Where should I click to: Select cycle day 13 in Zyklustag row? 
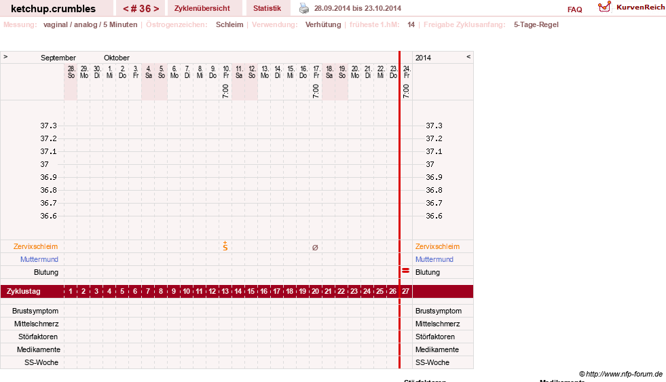225,291
